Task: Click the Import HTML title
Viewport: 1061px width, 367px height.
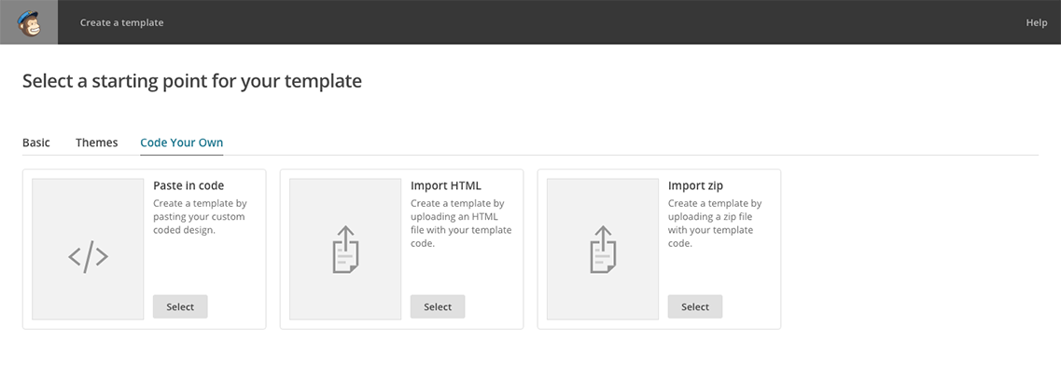Action: pyautogui.click(x=446, y=185)
